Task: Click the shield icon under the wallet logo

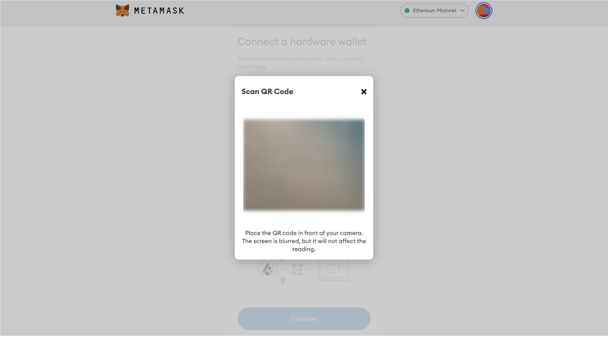Action: coord(282,280)
